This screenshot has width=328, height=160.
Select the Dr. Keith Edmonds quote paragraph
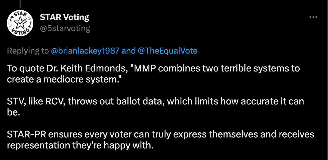coord(153,74)
